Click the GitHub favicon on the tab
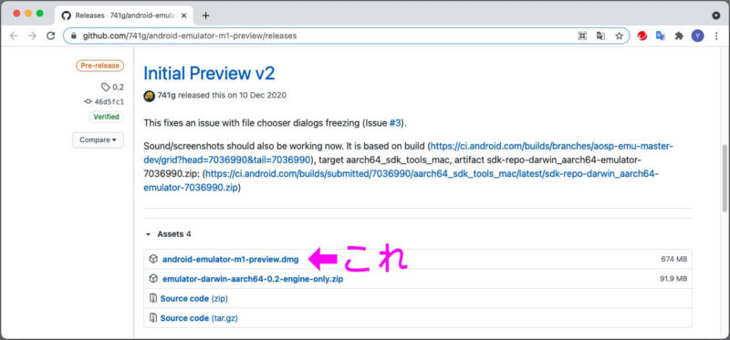The height and width of the screenshot is (340, 730). [x=66, y=15]
